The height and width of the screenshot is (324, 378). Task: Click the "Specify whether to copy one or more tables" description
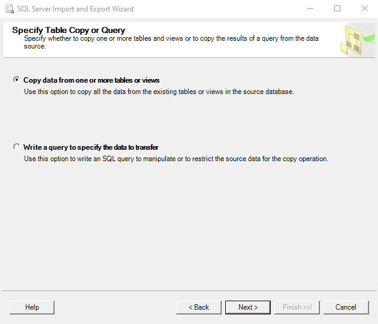pyautogui.click(x=171, y=42)
